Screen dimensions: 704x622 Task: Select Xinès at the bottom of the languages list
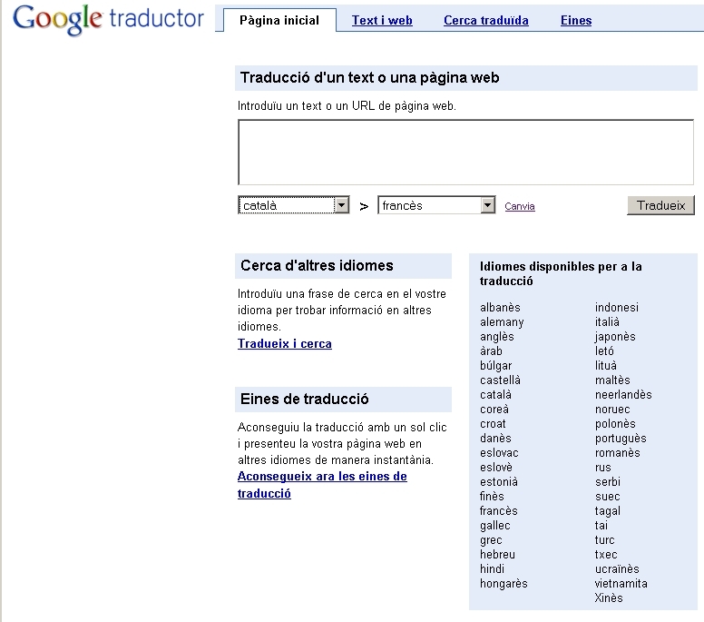[609, 598]
